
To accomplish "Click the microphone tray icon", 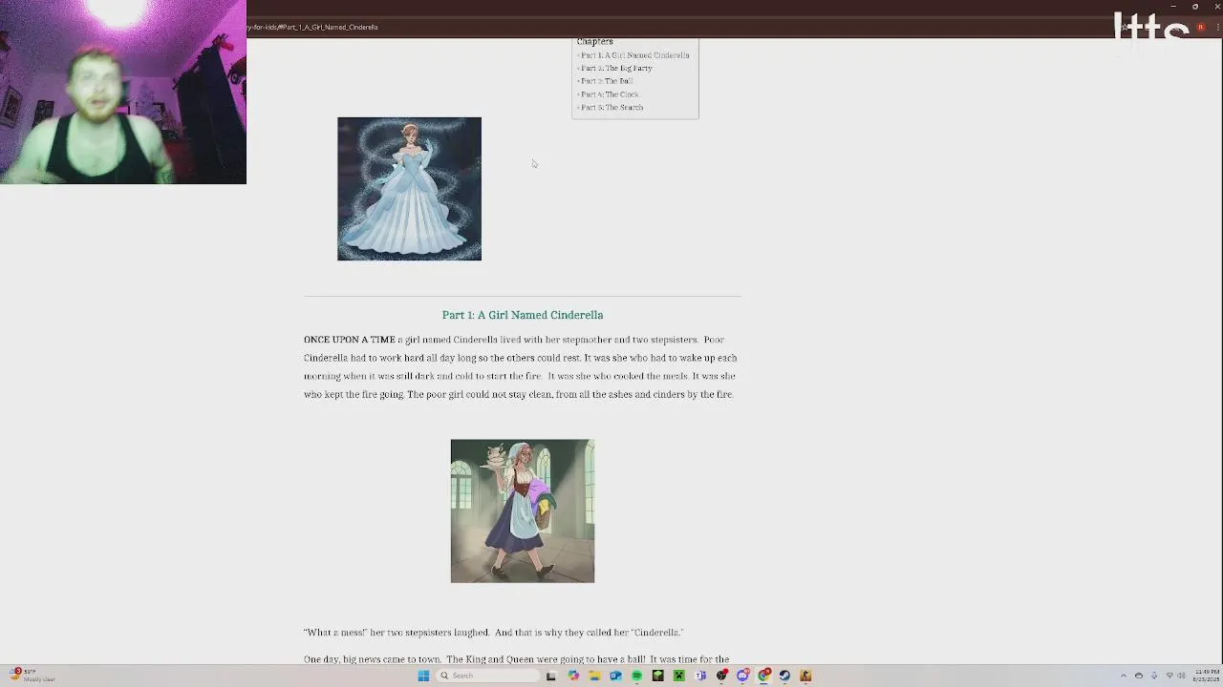I will pyautogui.click(x=1154, y=676).
